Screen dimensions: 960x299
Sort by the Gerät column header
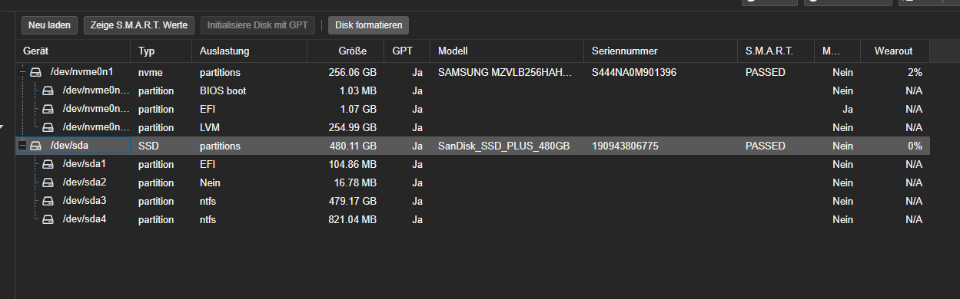pyautogui.click(x=73, y=51)
